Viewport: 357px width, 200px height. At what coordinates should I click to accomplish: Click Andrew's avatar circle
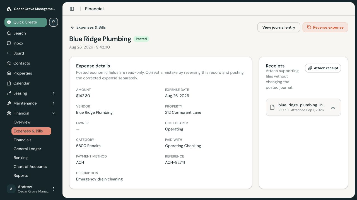(11, 189)
